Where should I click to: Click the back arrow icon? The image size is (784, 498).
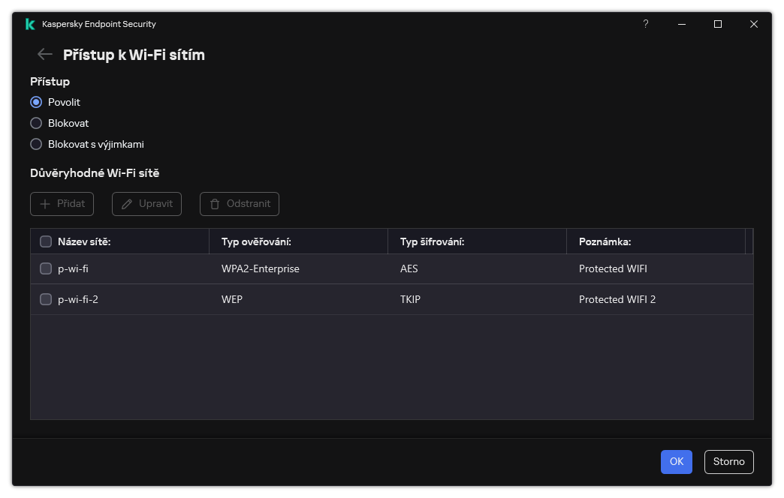(x=44, y=54)
